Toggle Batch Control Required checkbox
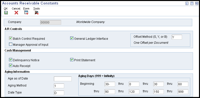The width and height of the screenshot is (200, 98). click(x=10, y=38)
